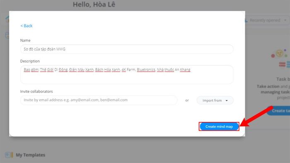Click the Invite collaborators label
Screen dimensions: 290x163
(x=36, y=92)
